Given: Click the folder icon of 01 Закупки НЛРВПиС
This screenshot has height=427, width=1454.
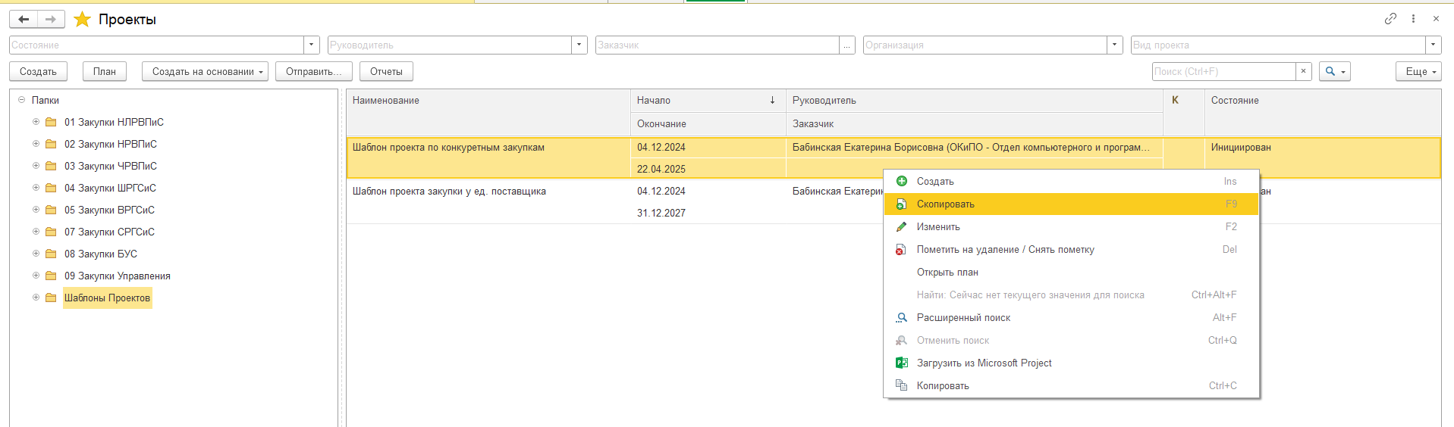Looking at the screenshot, I should pyautogui.click(x=51, y=122).
